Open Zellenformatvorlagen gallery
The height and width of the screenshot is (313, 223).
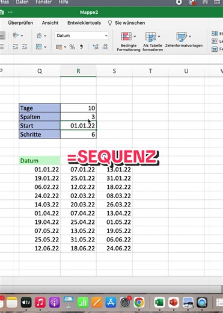(184, 40)
